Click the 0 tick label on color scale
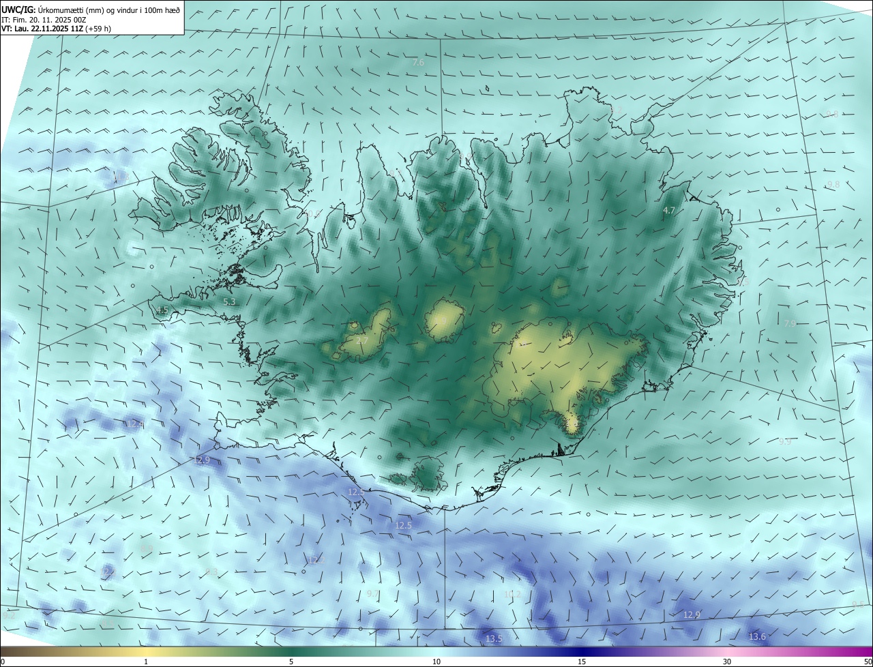873x667 pixels. [3, 662]
